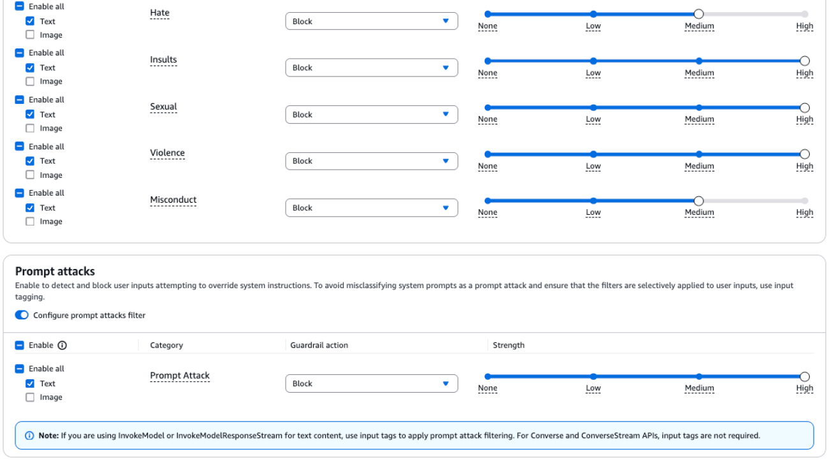Set Sexual strength slider to Low
Viewport: 829px width, 466px height.
click(593, 107)
